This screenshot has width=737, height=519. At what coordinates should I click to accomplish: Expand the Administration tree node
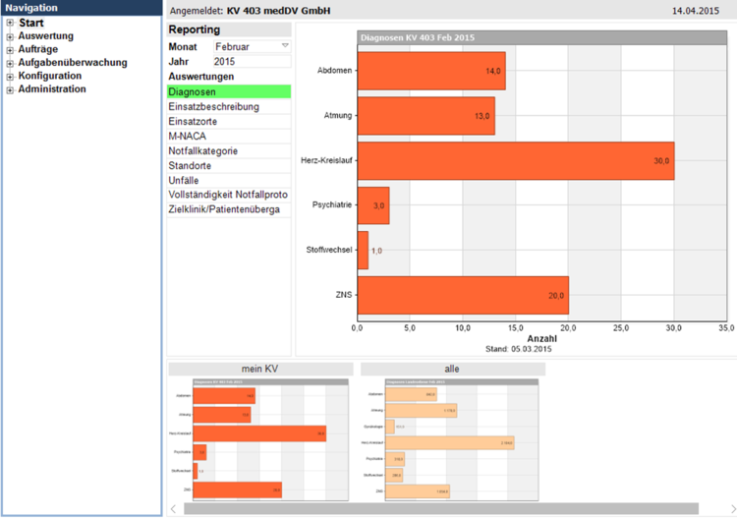tap(10, 89)
